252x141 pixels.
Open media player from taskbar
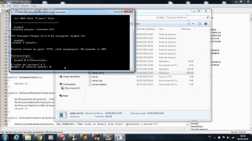tap(51, 137)
